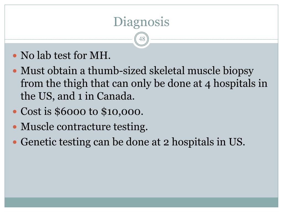Click the bullet dot beside "Muscle contracture testing"

click(x=15, y=127)
